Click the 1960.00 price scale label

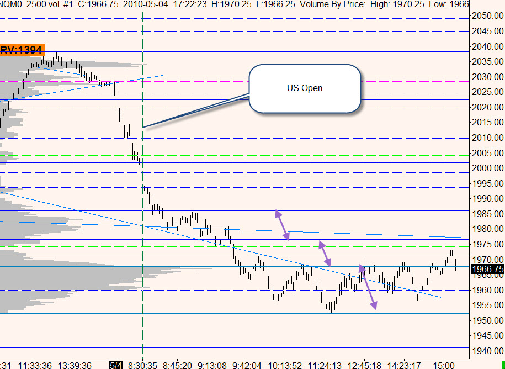pyautogui.click(x=487, y=290)
